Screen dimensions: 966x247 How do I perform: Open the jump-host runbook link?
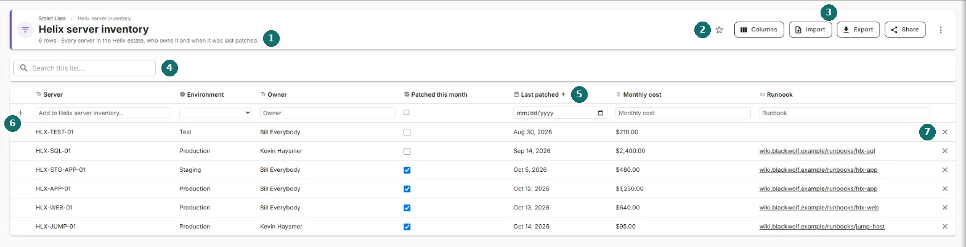coord(822,227)
